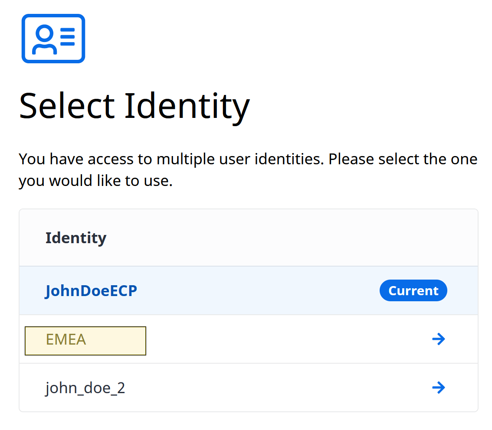Click the blue ID card icon
This screenshot has width=492, height=430.
click(x=53, y=39)
